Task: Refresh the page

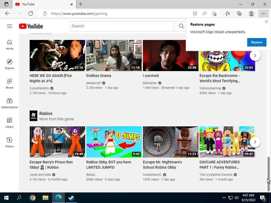Action: [31, 13]
